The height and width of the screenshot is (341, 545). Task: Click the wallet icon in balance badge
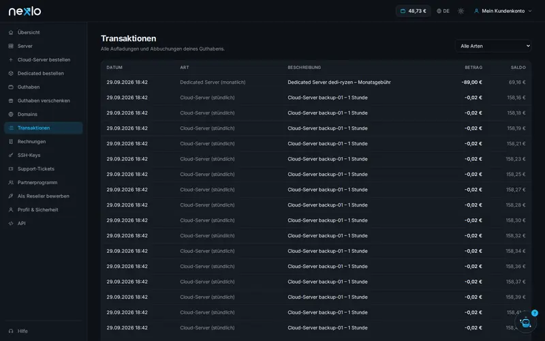403,11
